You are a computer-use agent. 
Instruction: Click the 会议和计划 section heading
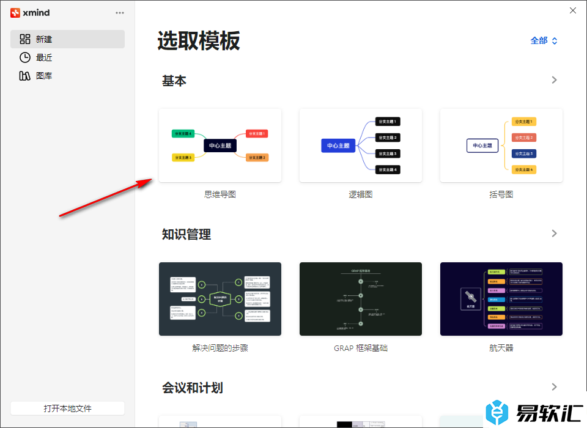click(x=193, y=388)
